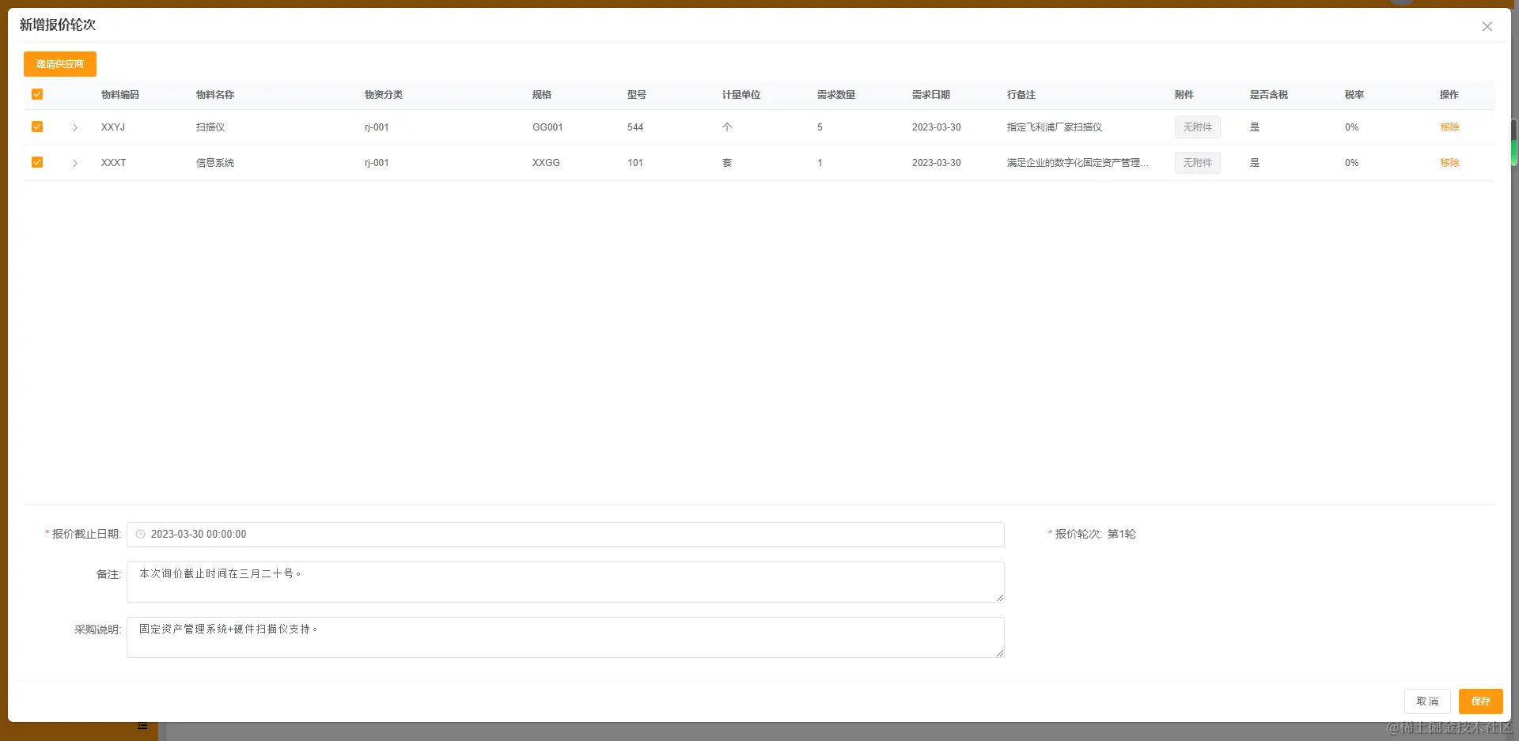Remove the 扫描仪 row via 移除
Viewport: 1519px width, 741px height.
point(1449,127)
